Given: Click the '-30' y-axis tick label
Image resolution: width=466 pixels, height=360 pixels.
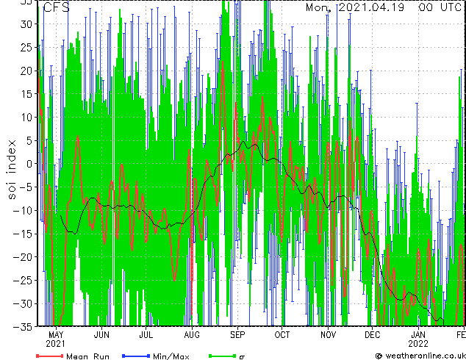Looking at the screenshot, I should pos(23,303).
